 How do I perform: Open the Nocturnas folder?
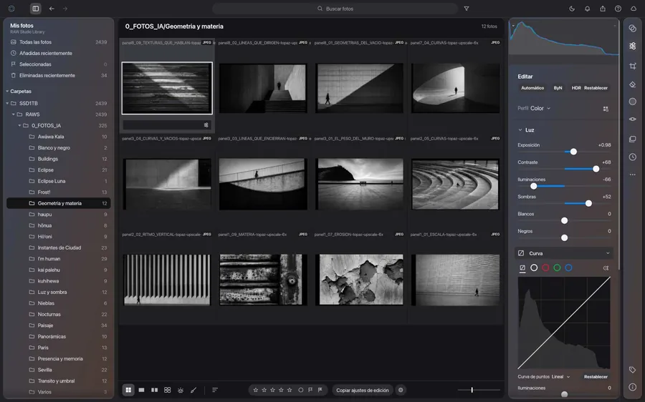[x=59, y=314]
